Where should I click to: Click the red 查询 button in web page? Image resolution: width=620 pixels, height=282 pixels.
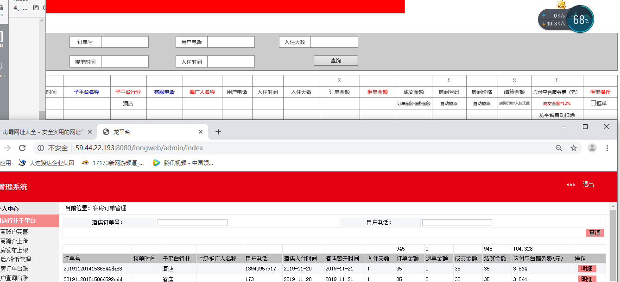(x=595, y=233)
